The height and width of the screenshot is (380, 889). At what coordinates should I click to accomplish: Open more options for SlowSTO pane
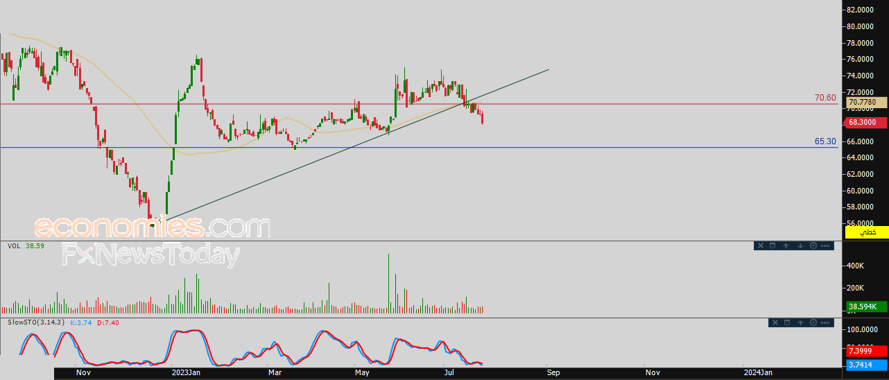(x=825, y=322)
